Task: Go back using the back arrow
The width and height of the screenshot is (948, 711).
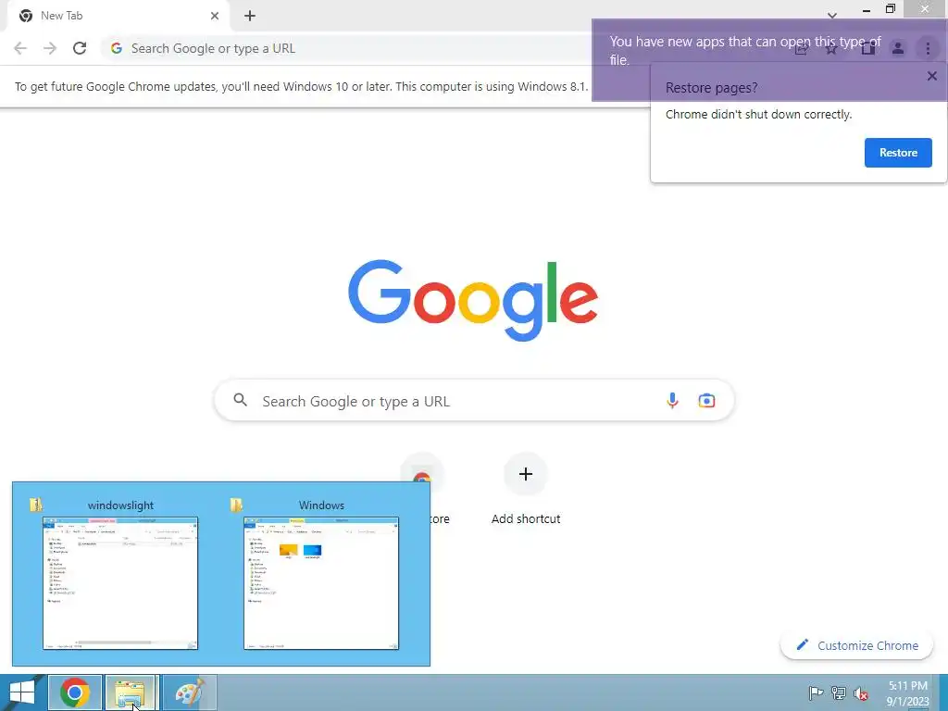Action: point(20,48)
